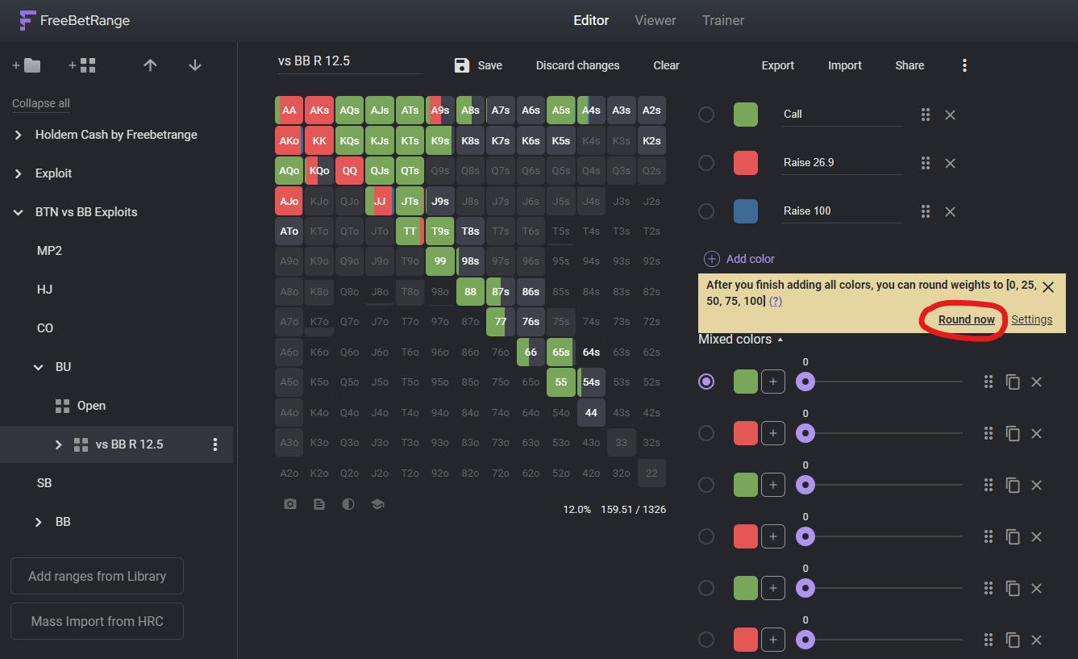Select the Call action radio button

coord(706,115)
